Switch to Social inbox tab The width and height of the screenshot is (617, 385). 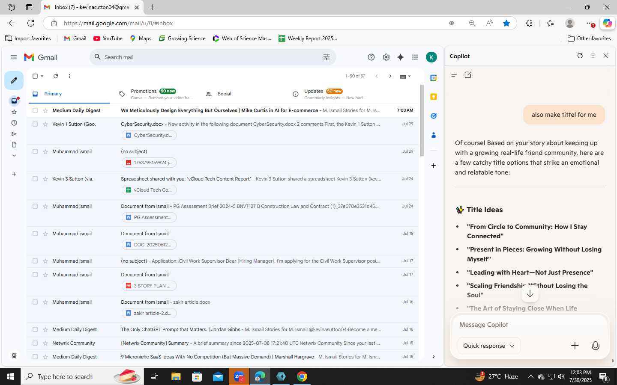click(x=243, y=94)
